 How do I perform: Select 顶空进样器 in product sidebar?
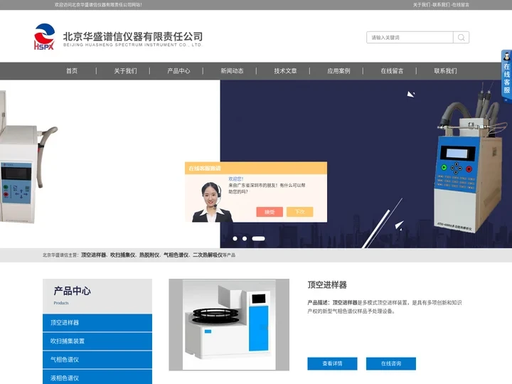point(97,323)
